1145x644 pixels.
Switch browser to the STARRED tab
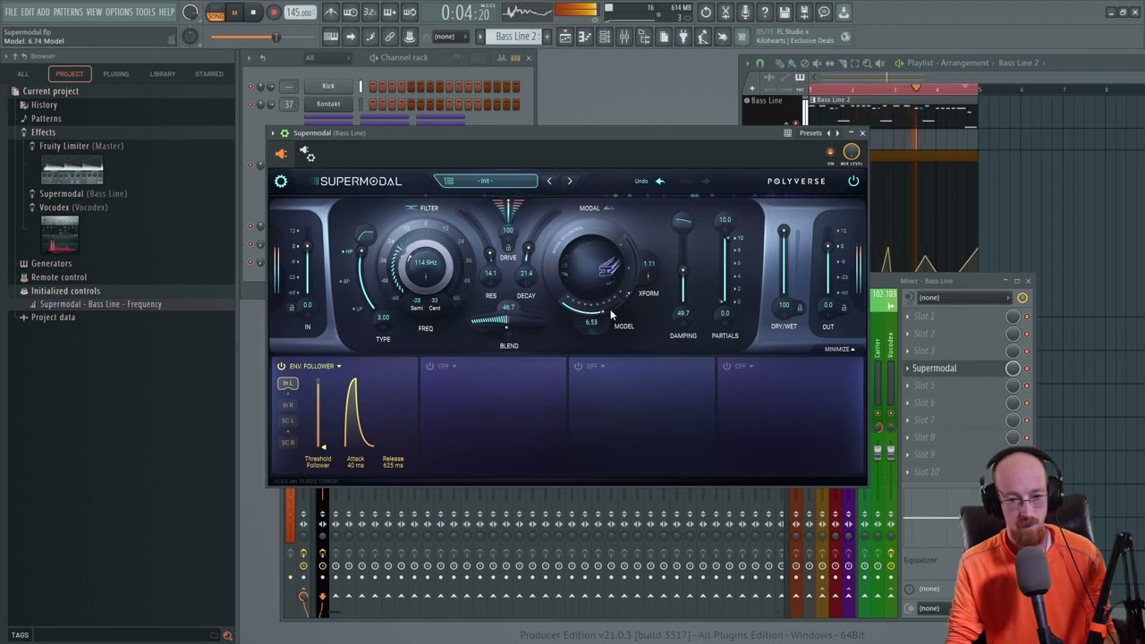[209, 74]
